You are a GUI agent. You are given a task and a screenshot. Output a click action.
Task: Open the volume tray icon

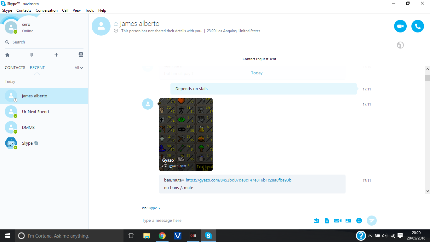point(385,236)
